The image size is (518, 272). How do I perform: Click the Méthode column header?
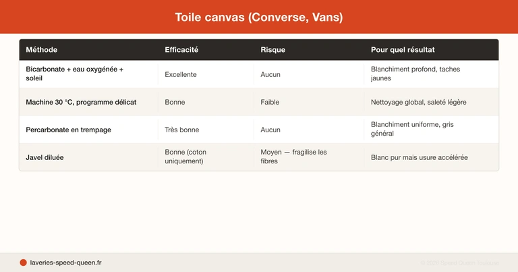pos(42,50)
